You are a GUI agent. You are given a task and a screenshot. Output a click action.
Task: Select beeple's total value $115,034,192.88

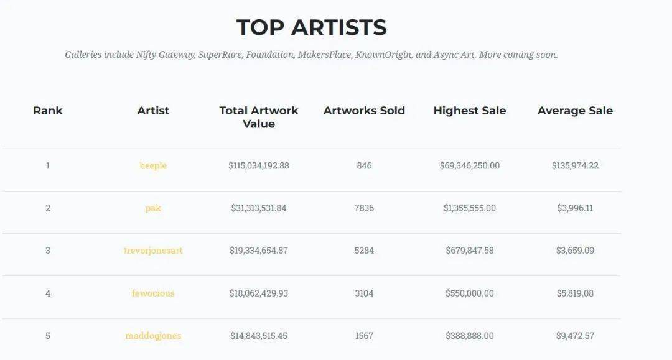pyautogui.click(x=259, y=165)
